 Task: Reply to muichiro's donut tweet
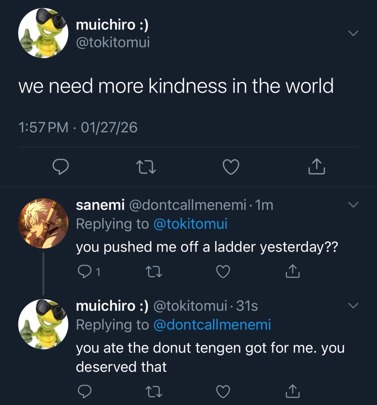tap(85, 392)
